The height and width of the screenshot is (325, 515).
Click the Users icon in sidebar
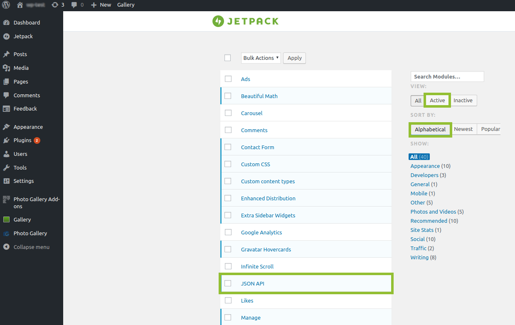pyautogui.click(x=6, y=154)
